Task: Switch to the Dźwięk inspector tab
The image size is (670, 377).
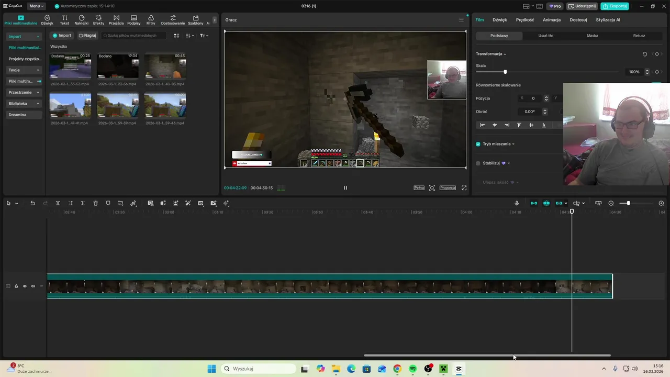Action: [500, 20]
